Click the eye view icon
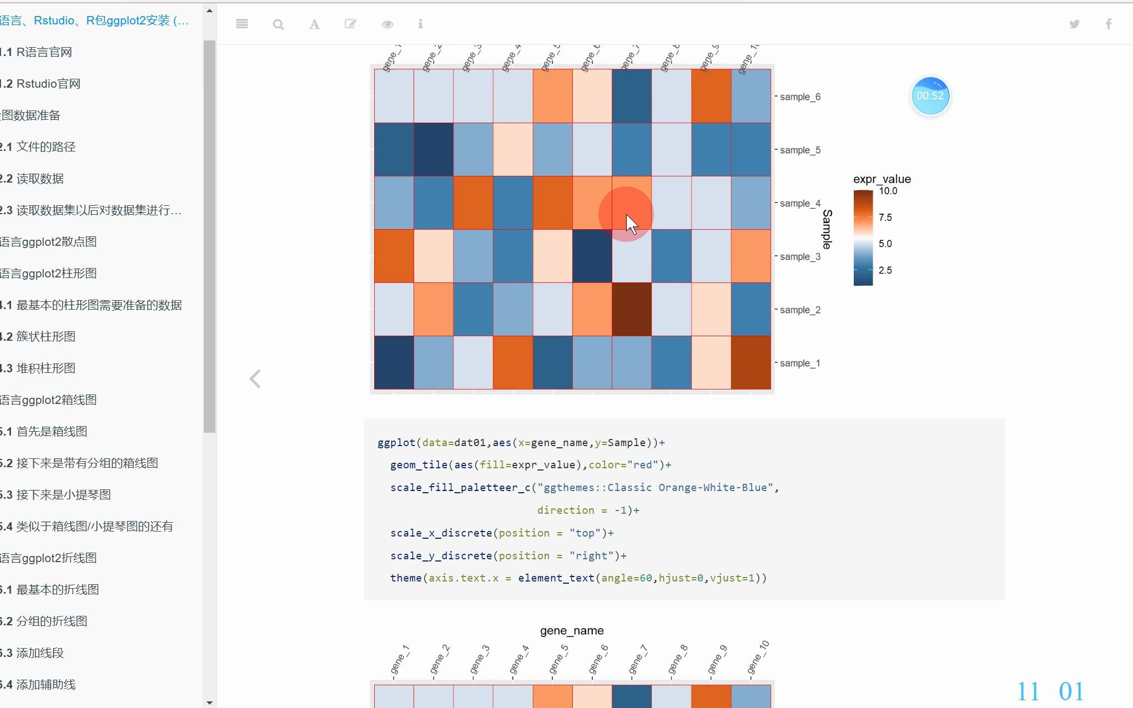The image size is (1133, 708). coord(387,24)
